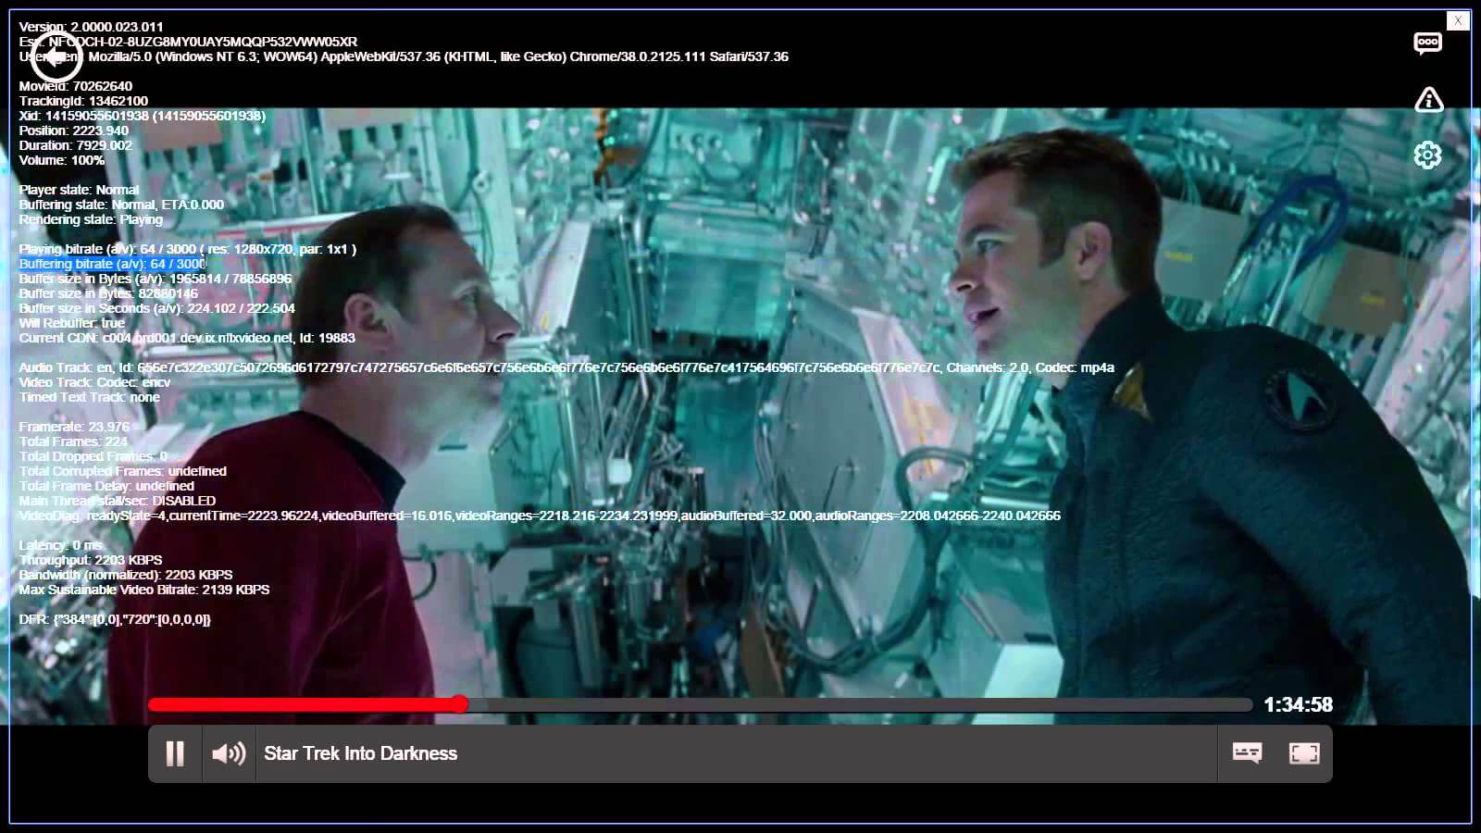Close the debug overlay with X
The image size is (1481, 833).
(x=1458, y=20)
